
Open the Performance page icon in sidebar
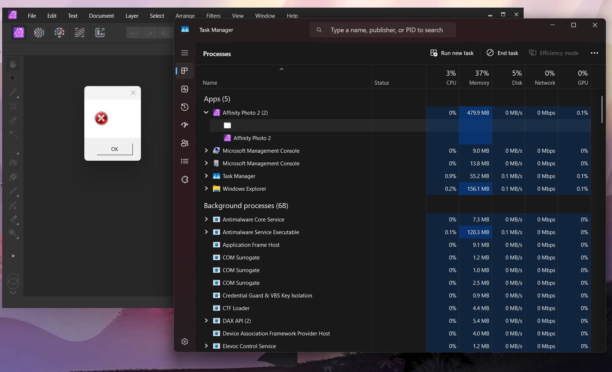[185, 89]
